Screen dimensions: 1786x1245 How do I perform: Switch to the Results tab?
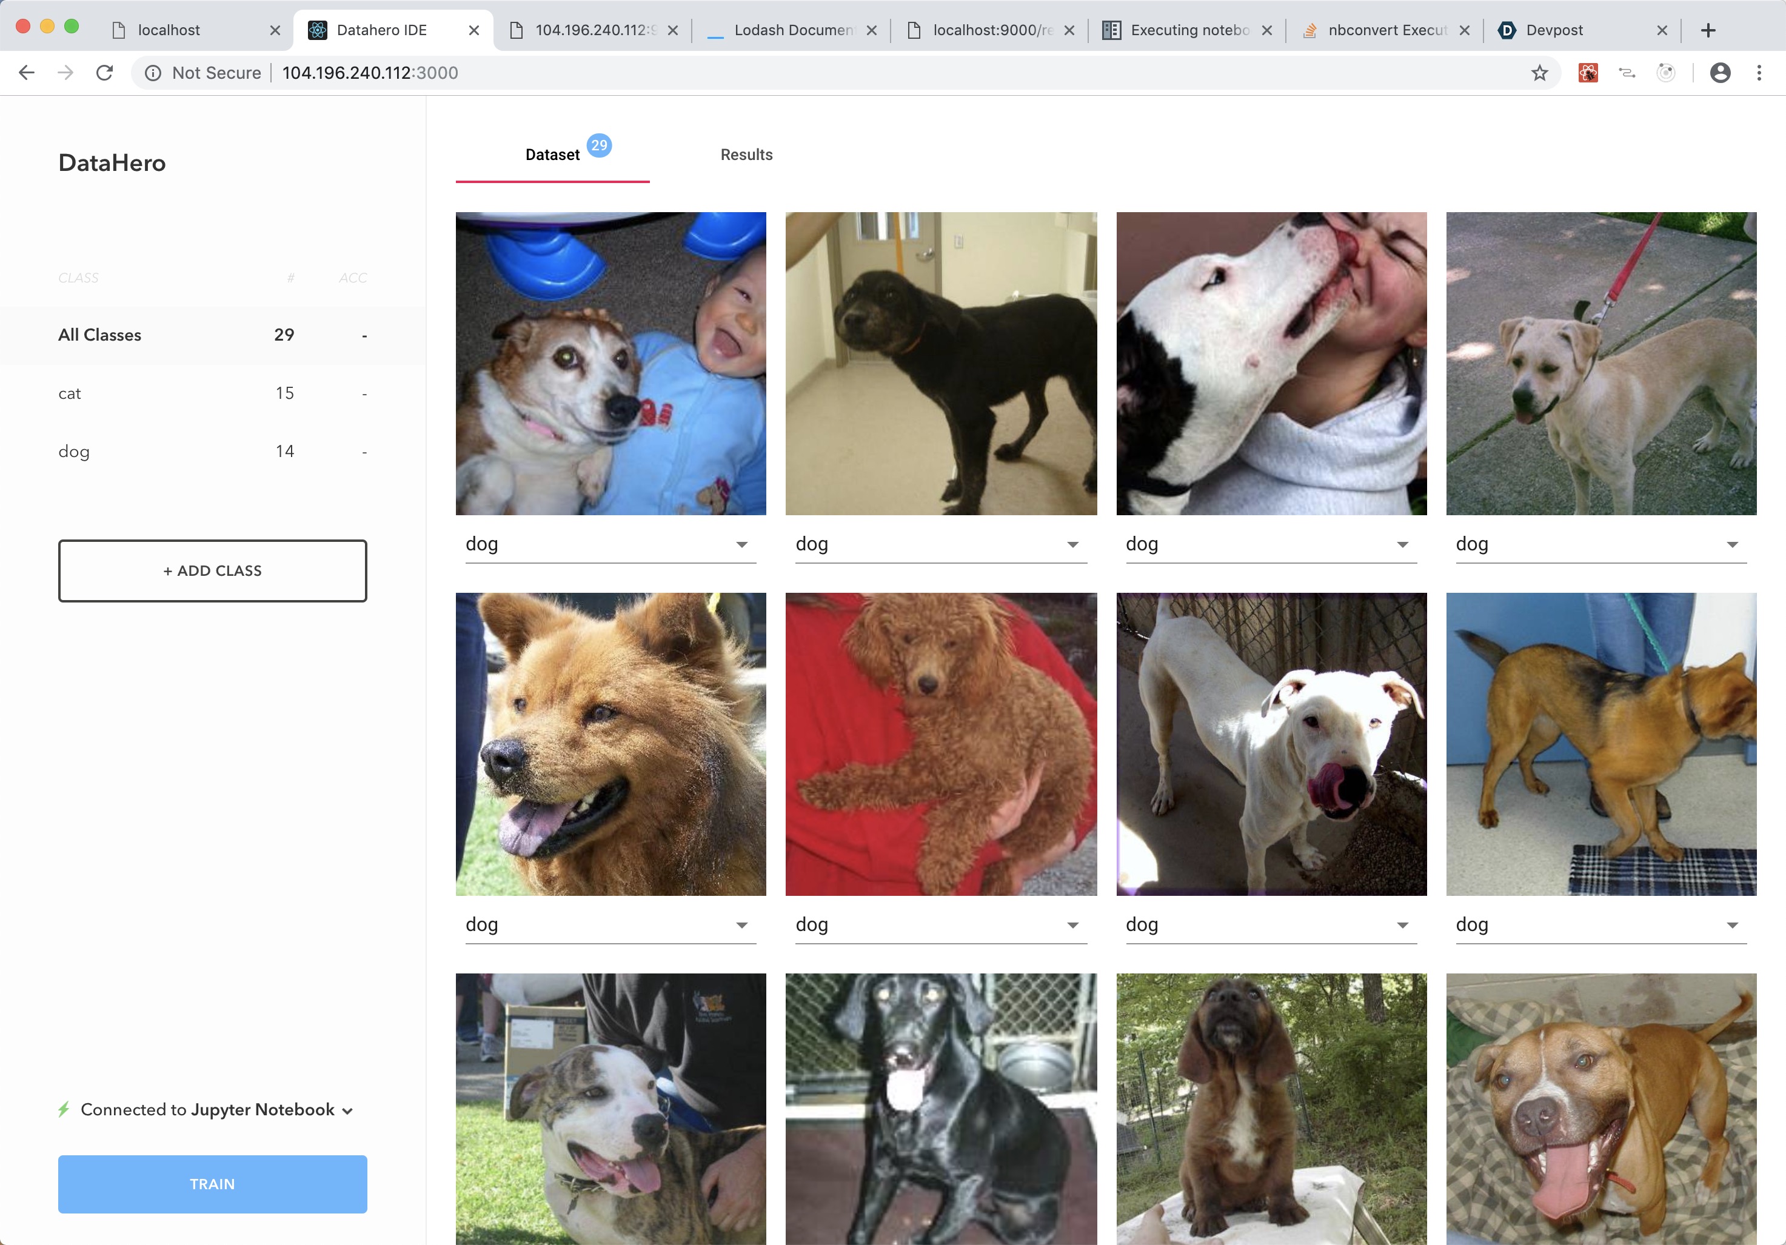coord(746,155)
